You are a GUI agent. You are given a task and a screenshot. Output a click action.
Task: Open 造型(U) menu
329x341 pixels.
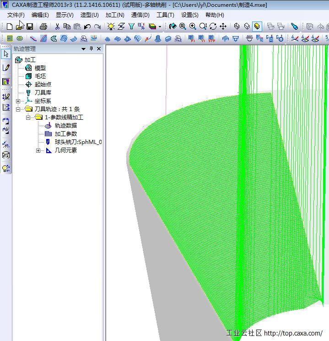point(90,15)
